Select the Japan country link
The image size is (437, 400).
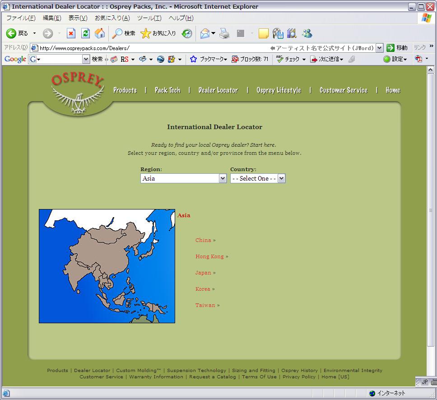pyautogui.click(x=203, y=273)
